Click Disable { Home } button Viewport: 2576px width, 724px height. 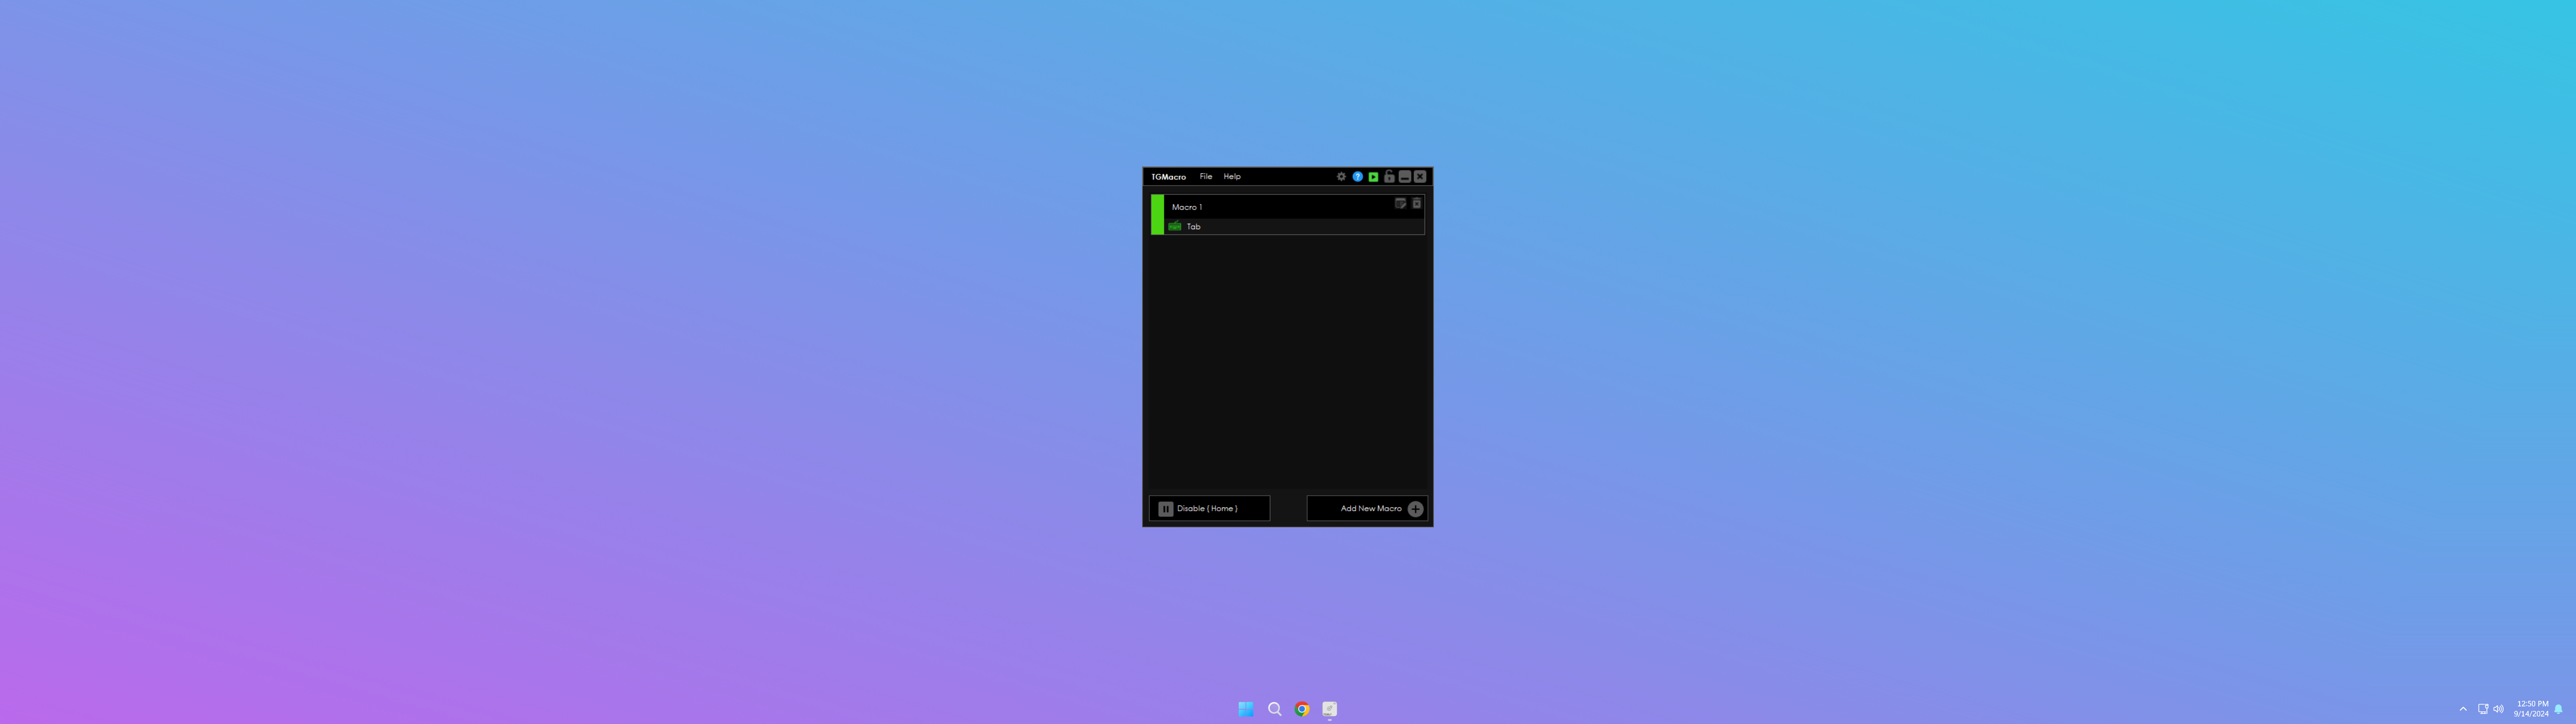tap(1209, 508)
